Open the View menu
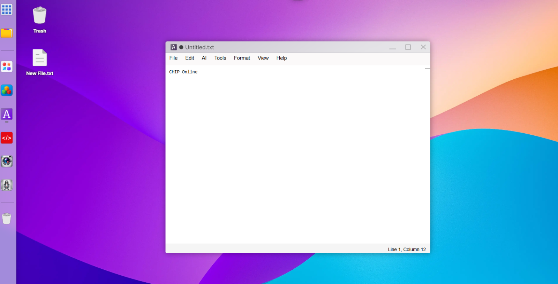This screenshot has height=284, width=558. pyautogui.click(x=263, y=58)
